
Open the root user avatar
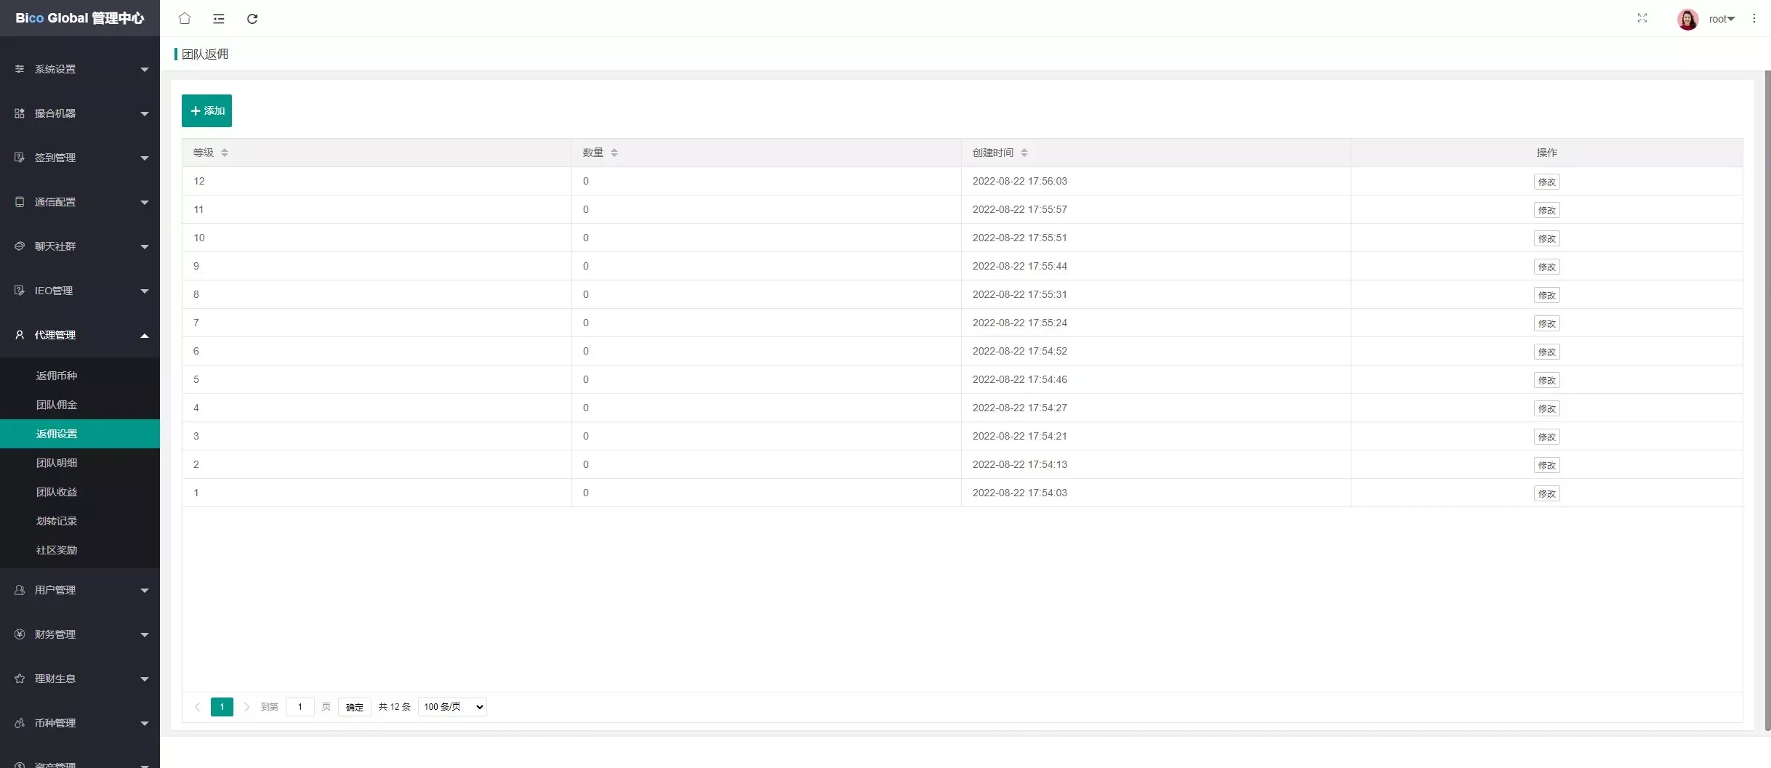point(1688,19)
